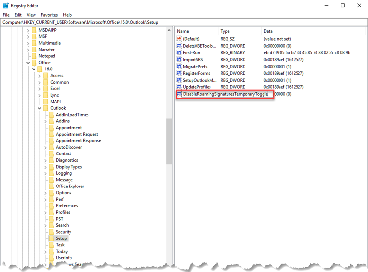Select the Search key
This screenshot has height=272, width=368.
click(x=62, y=225)
